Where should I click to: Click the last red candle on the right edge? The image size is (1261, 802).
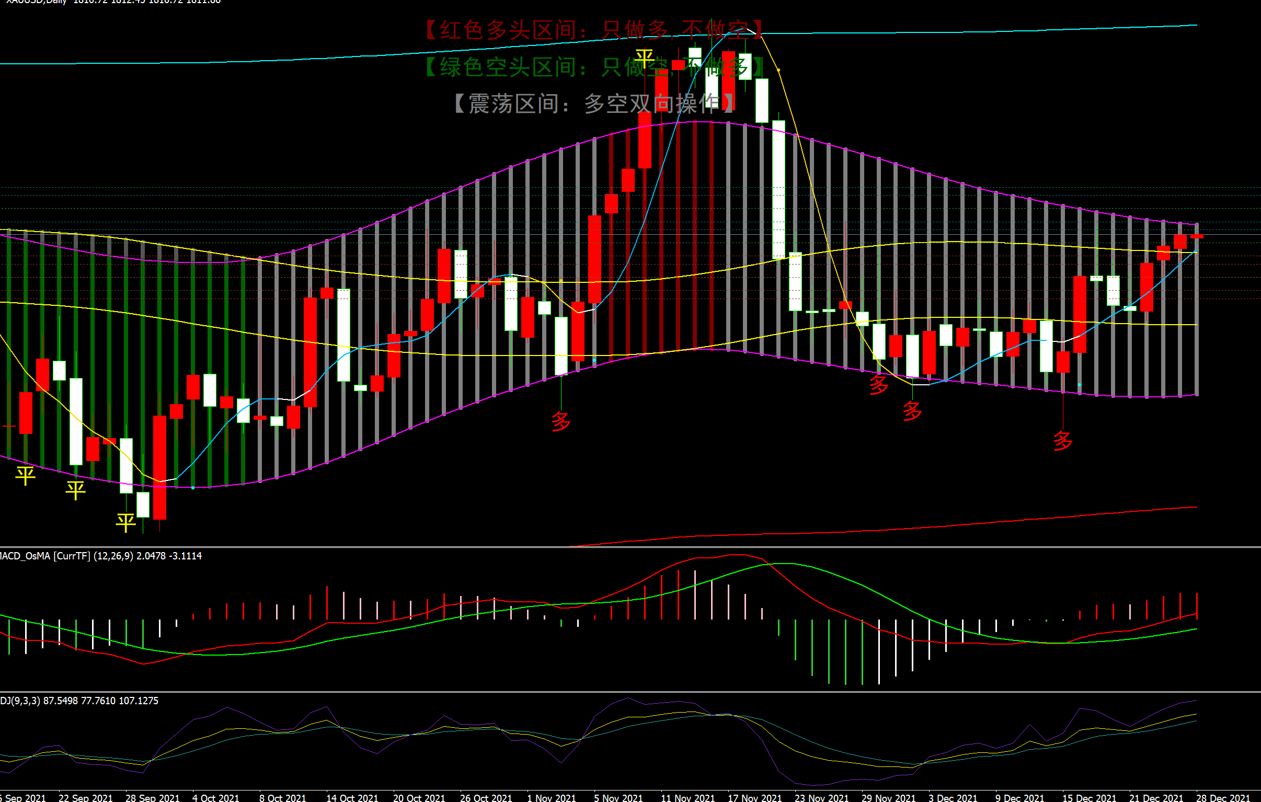tap(1197, 237)
